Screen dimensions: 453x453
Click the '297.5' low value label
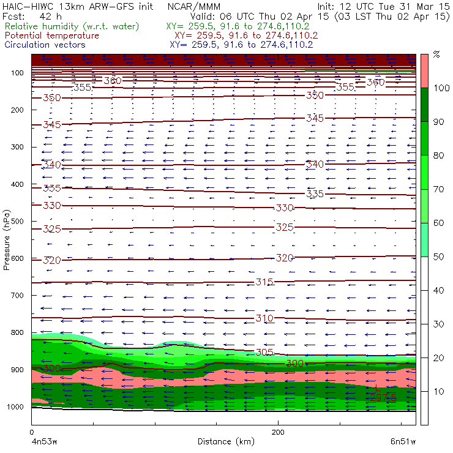(x=383, y=398)
